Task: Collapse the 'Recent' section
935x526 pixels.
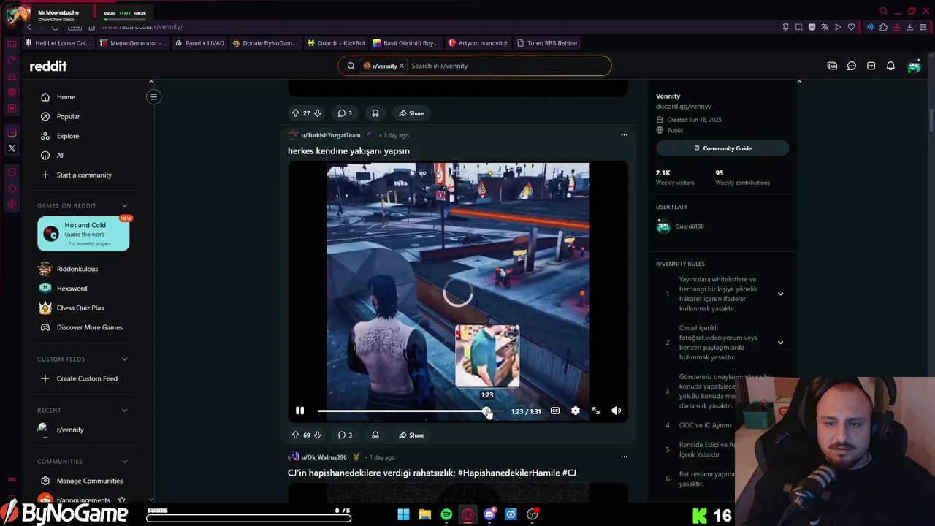Action: [124, 411]
